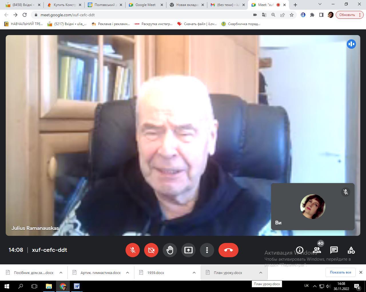
Task: Click the site lock icon in address bar
Action: pos(36,15)
